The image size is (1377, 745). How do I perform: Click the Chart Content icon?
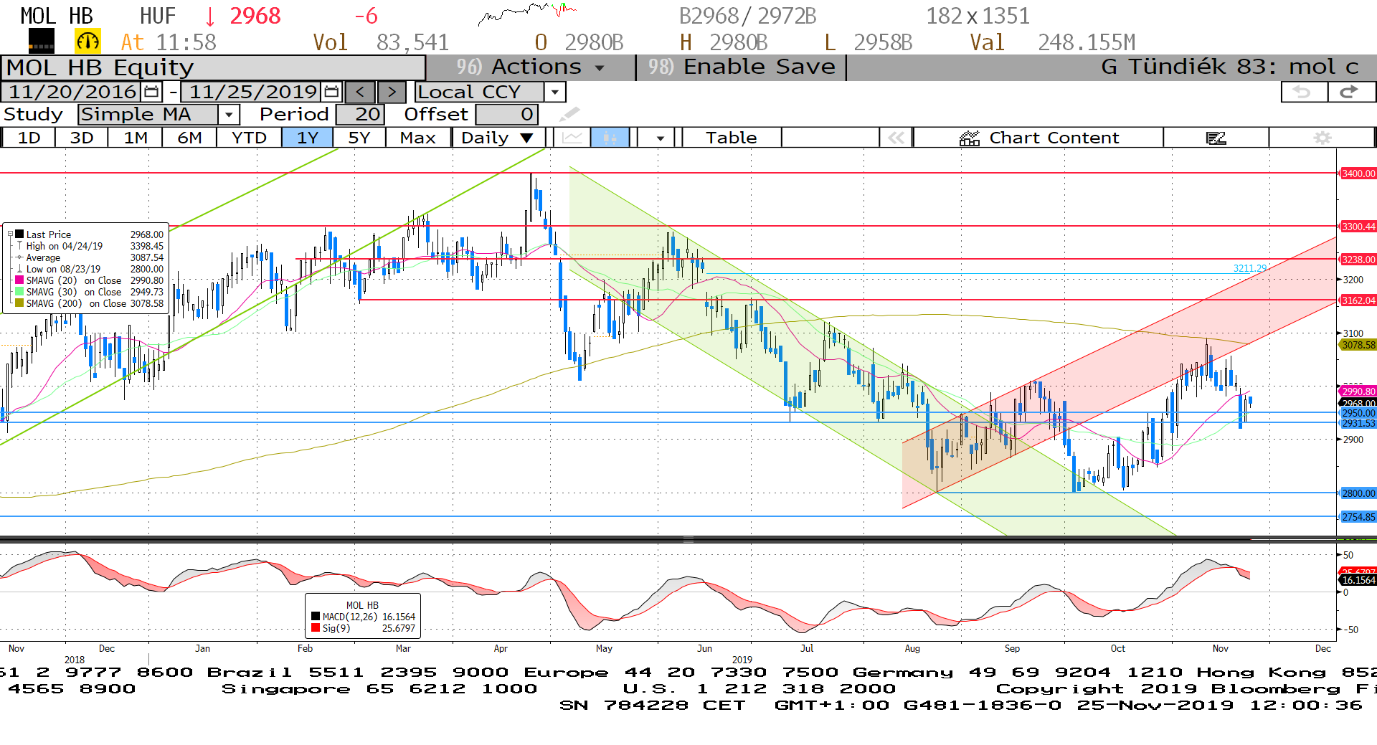click(970, 138)
